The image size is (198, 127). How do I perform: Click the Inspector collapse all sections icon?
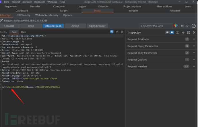pos(183,32)
